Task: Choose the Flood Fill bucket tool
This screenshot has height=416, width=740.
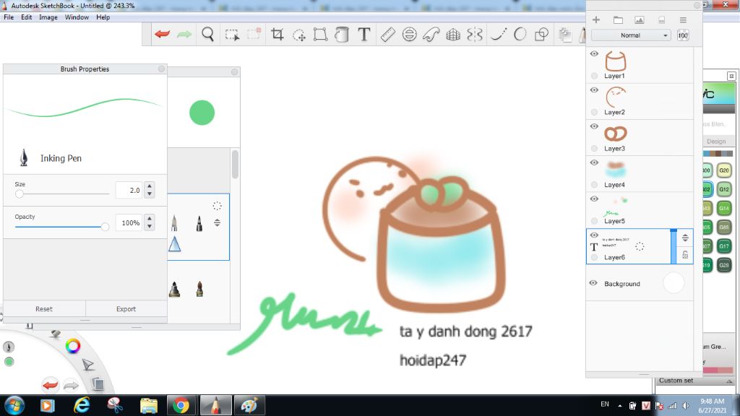Action: pyautogui.click(x=342, y=35)
